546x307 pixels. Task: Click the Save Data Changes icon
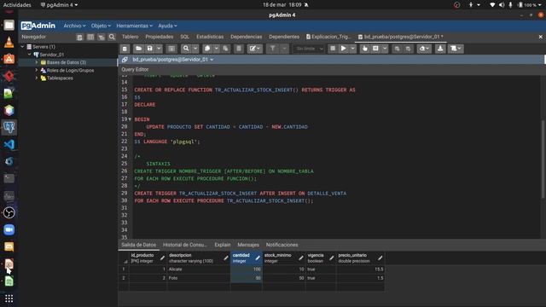coord(171,49)
